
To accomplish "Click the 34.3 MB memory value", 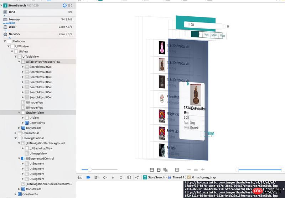I will (67, 19).
